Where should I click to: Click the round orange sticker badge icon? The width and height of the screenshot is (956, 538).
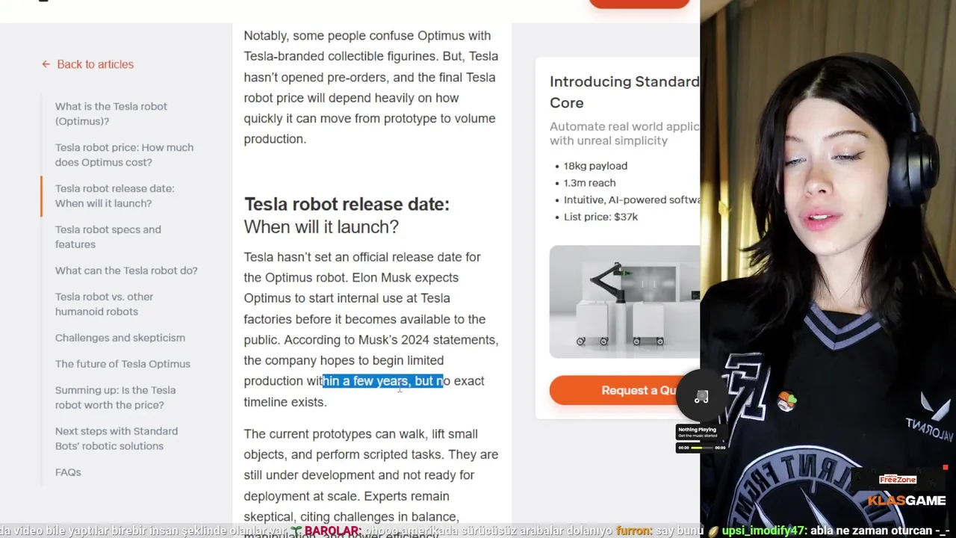tap(786, 402)
